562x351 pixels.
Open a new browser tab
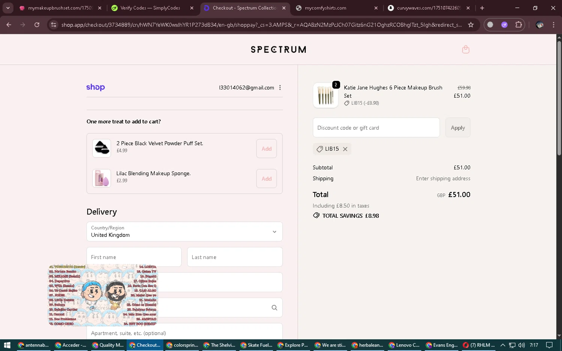pos(482,8)
